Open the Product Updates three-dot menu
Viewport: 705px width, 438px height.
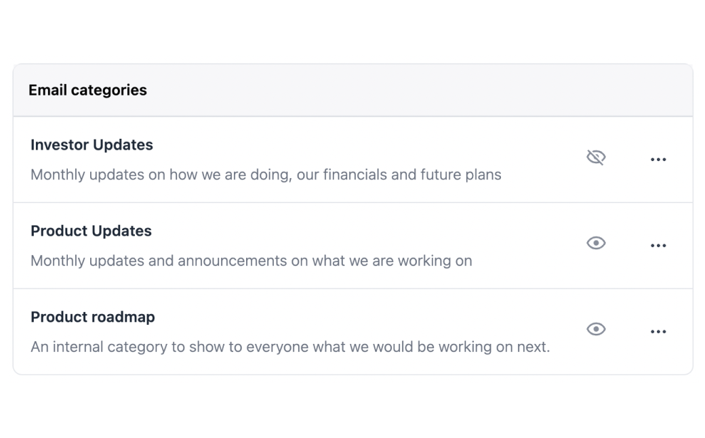[658, 246]
